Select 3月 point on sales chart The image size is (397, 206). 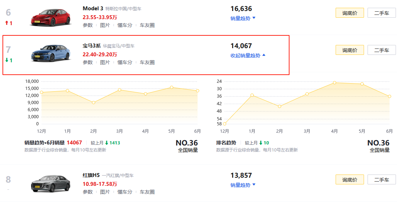[120, 90]
